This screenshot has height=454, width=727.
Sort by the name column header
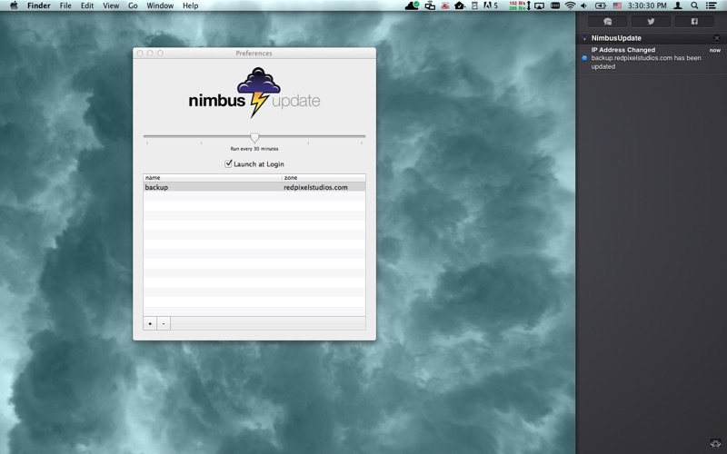(x=213, y=177)
